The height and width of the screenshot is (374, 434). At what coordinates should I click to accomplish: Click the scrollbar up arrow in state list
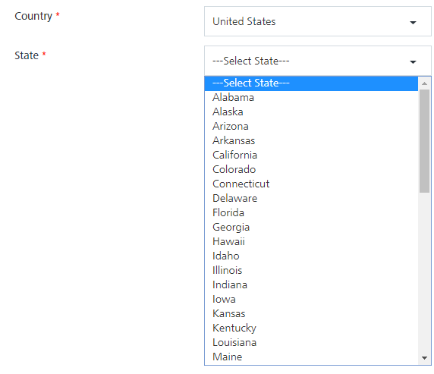(x=424, y=83)
